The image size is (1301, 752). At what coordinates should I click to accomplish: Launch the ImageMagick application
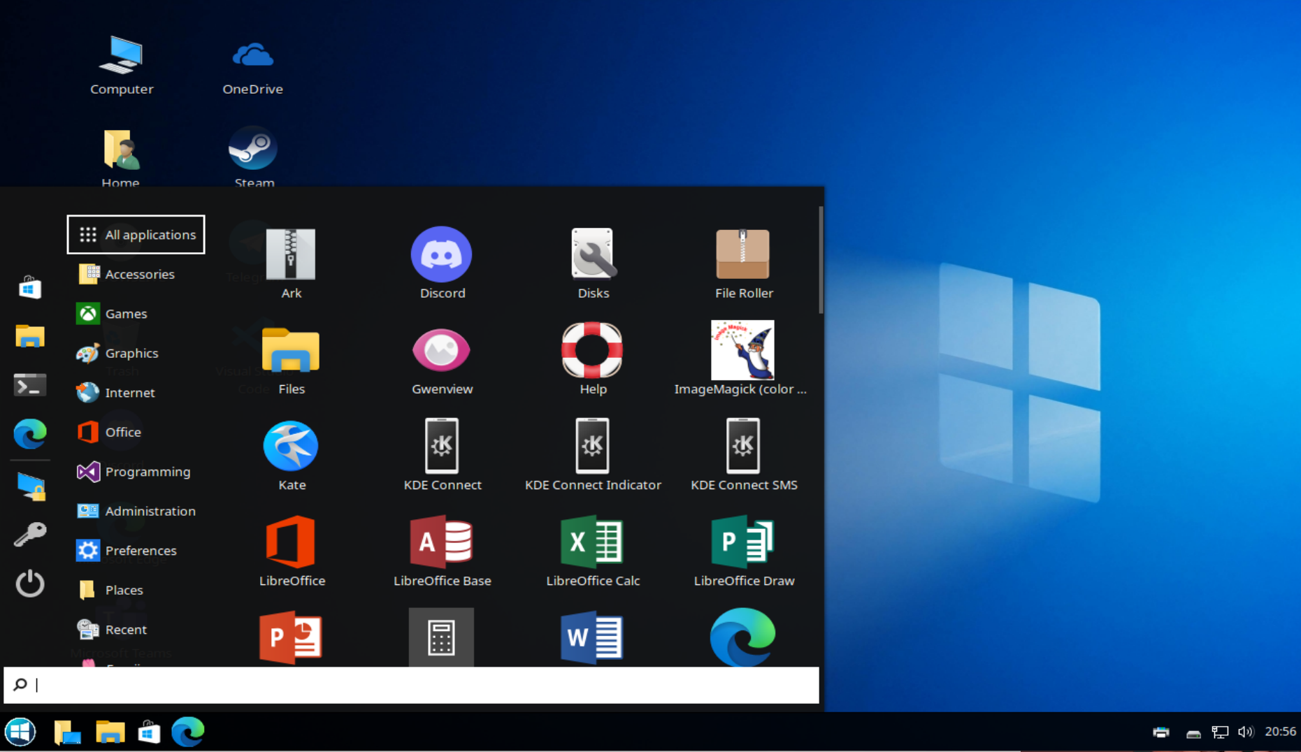(x=741, y=359)
